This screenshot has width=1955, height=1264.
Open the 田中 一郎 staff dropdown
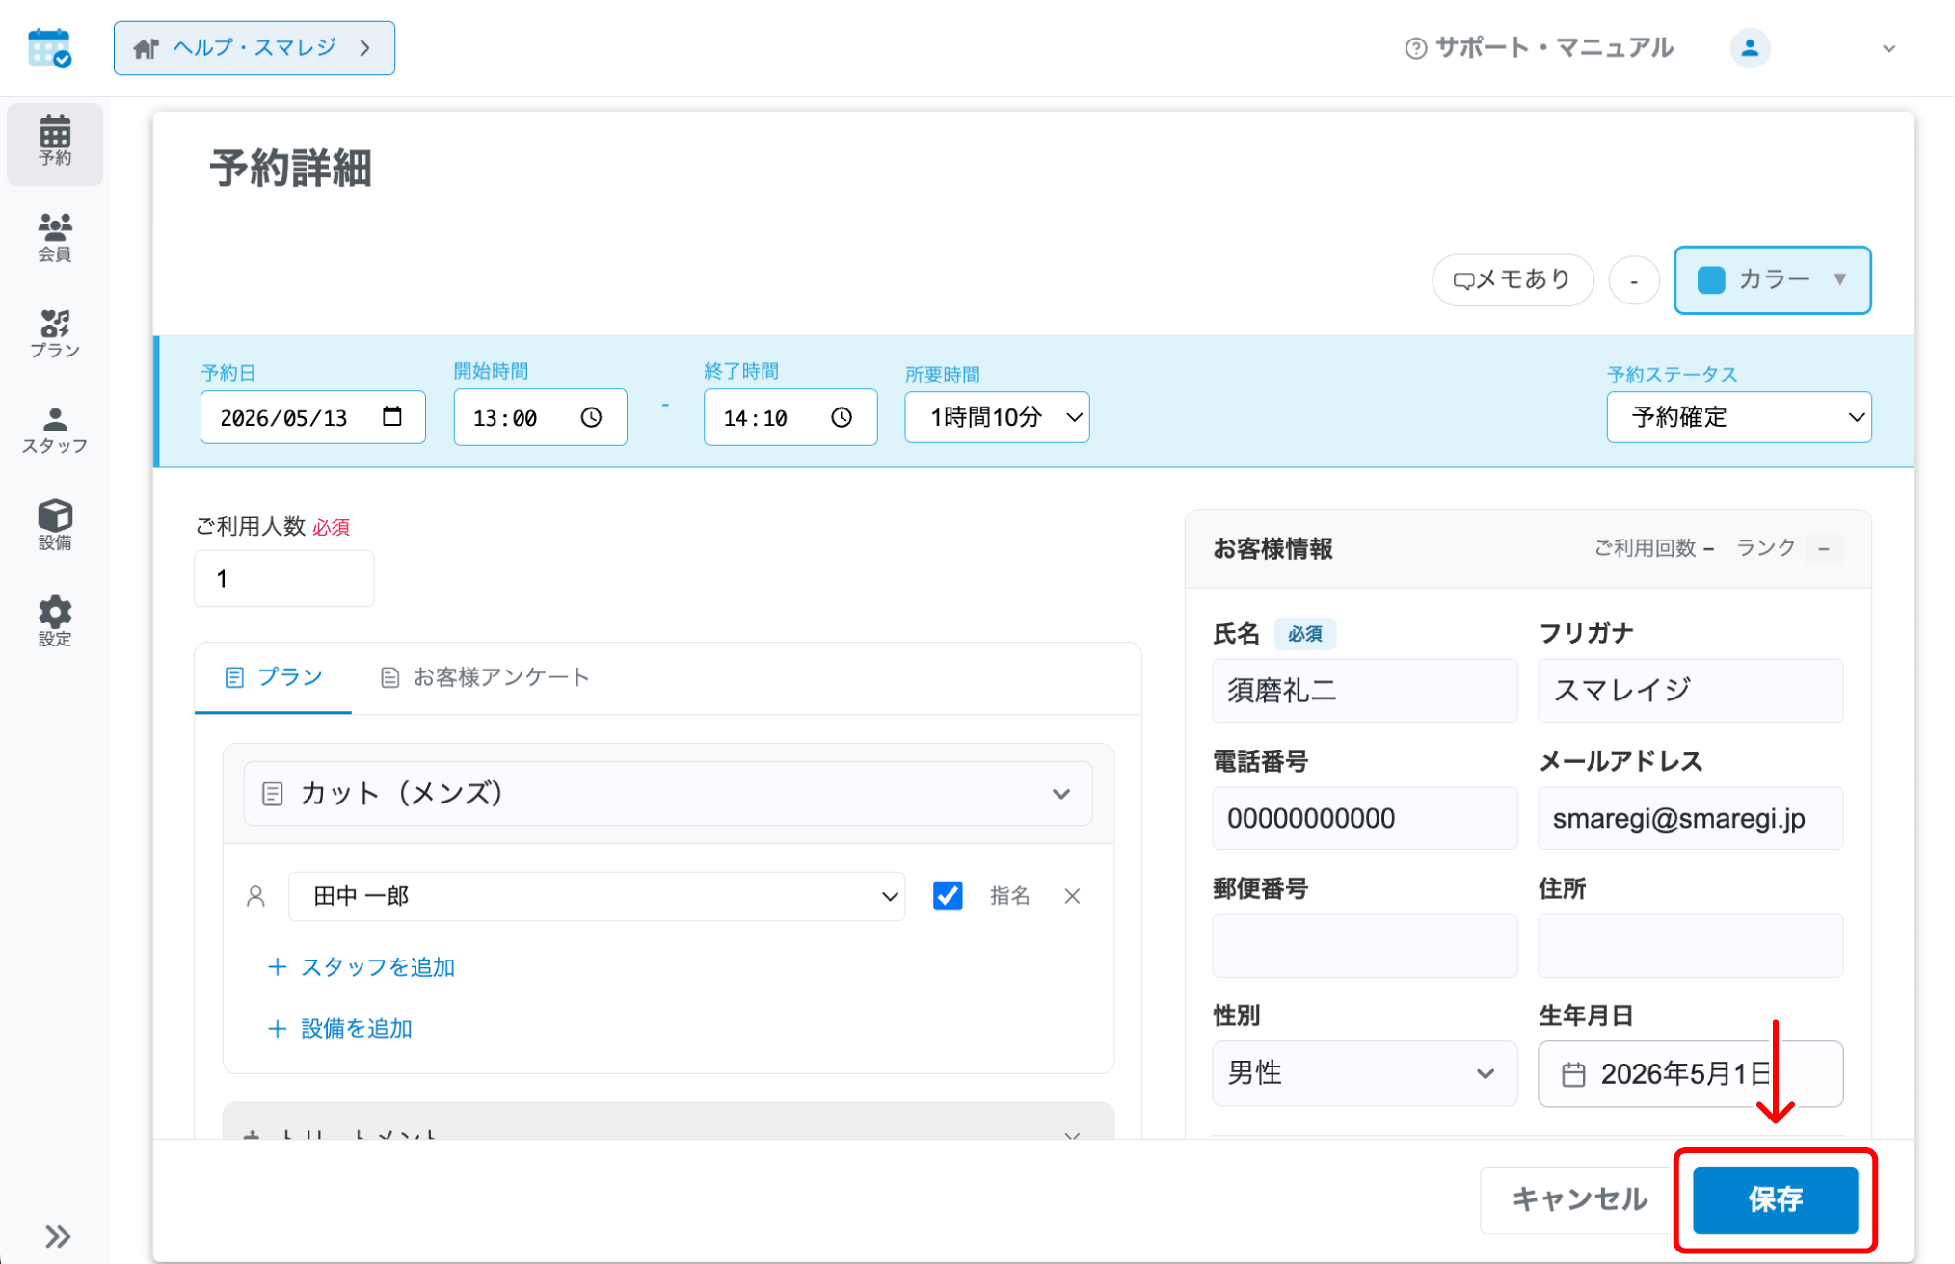point(597,896)
